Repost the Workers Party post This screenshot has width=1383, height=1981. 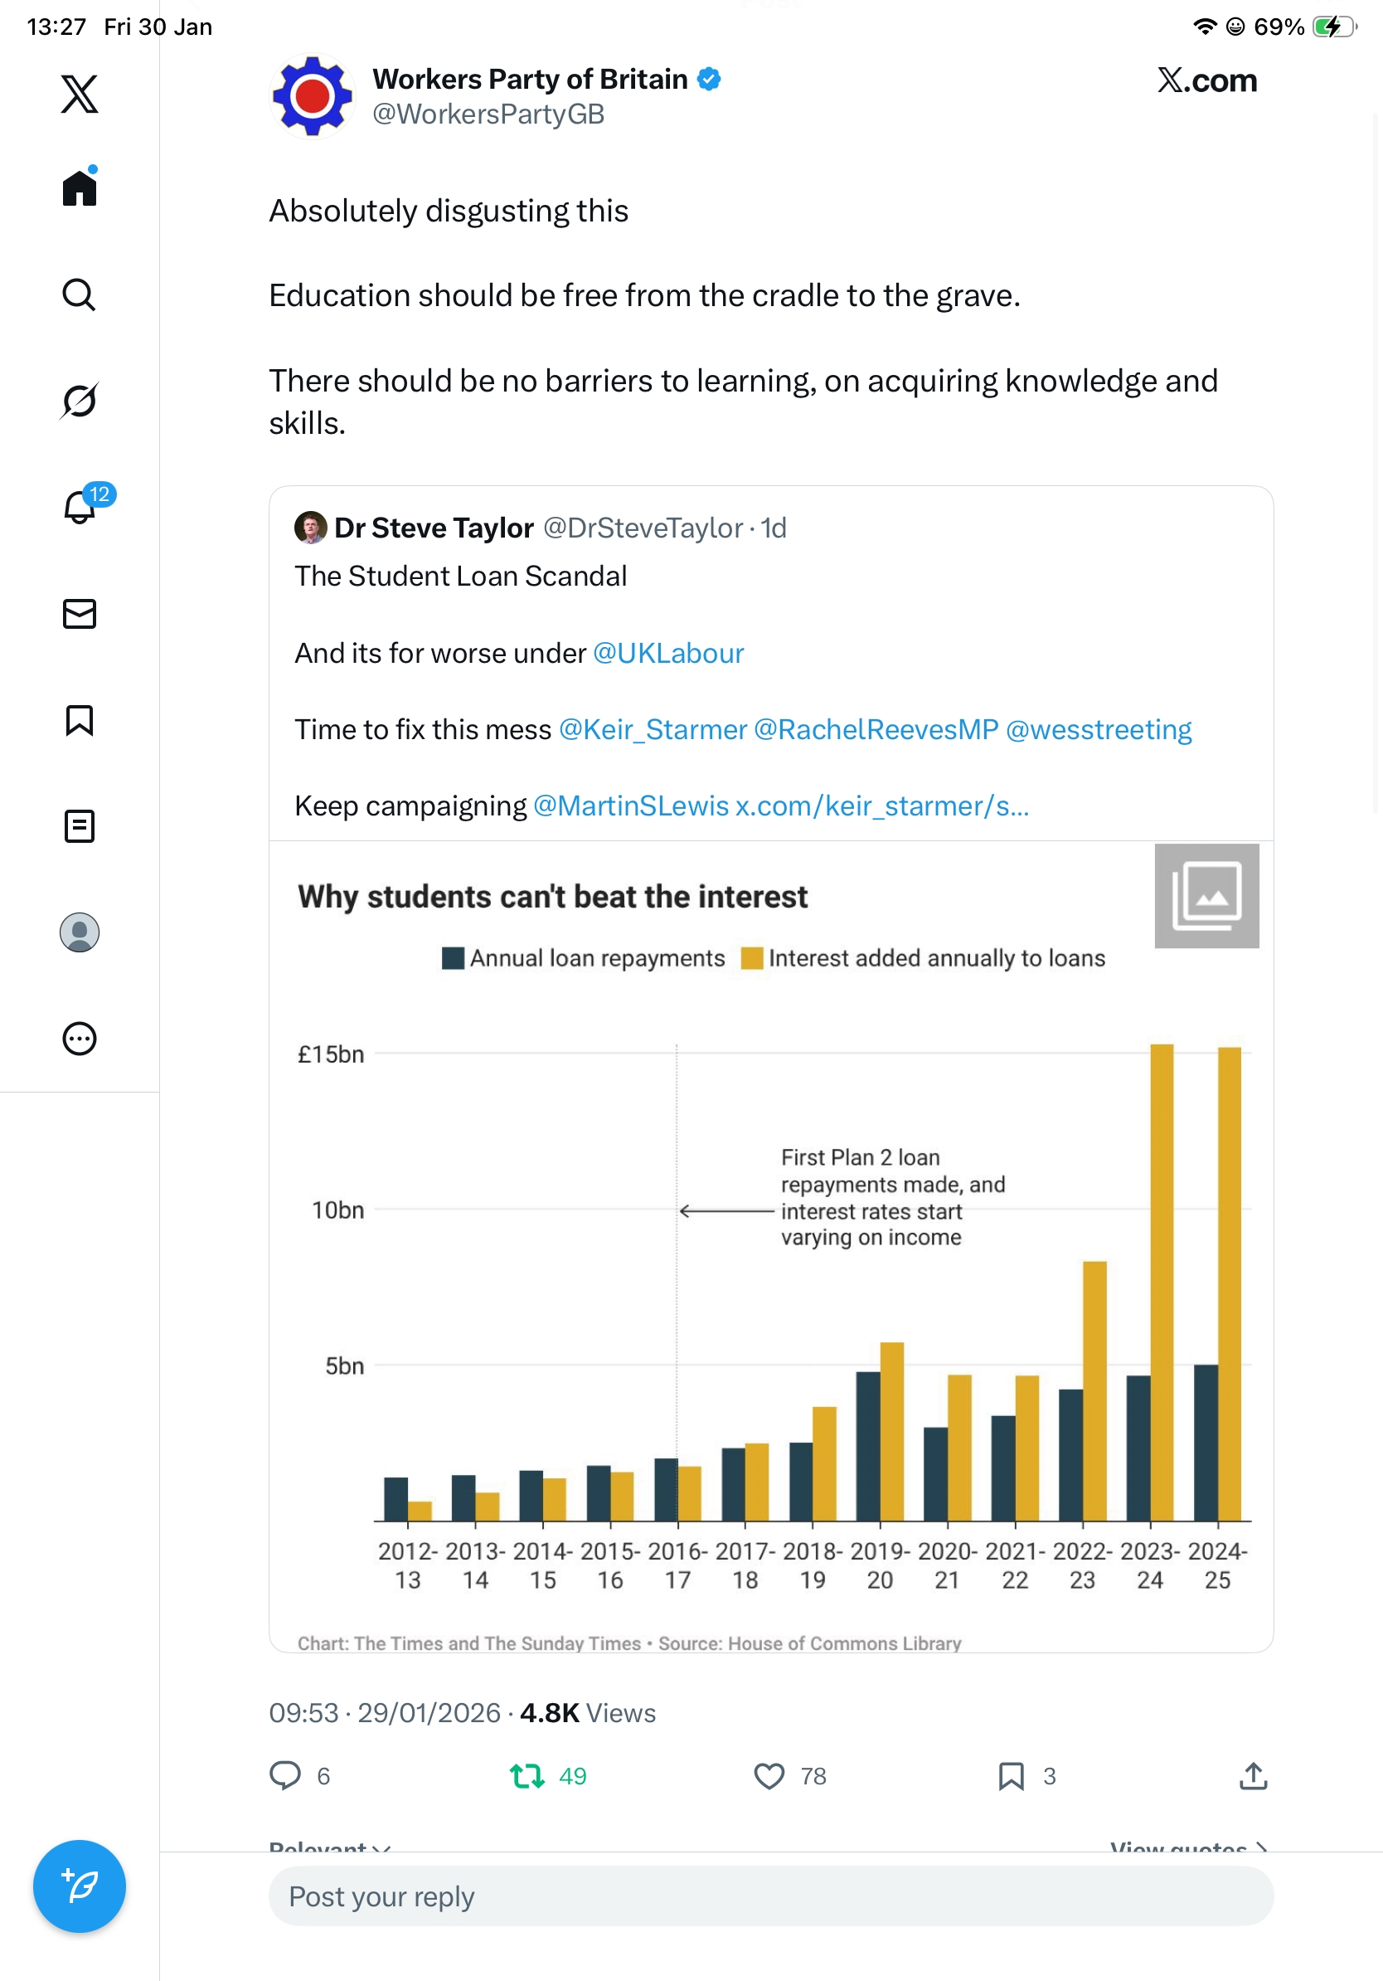click(527, 1775)
